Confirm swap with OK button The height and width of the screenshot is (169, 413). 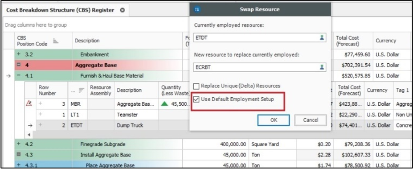click(274, 120)
